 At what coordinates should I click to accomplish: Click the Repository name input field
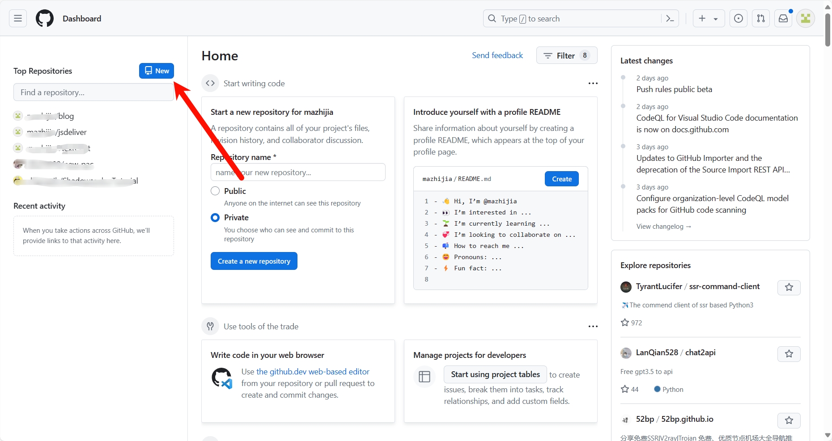(298, 172)
